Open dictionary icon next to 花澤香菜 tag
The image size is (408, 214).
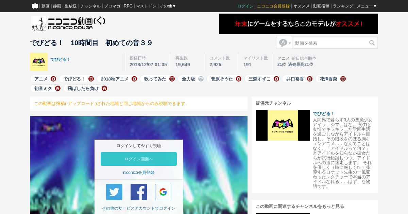coord(343,79)
